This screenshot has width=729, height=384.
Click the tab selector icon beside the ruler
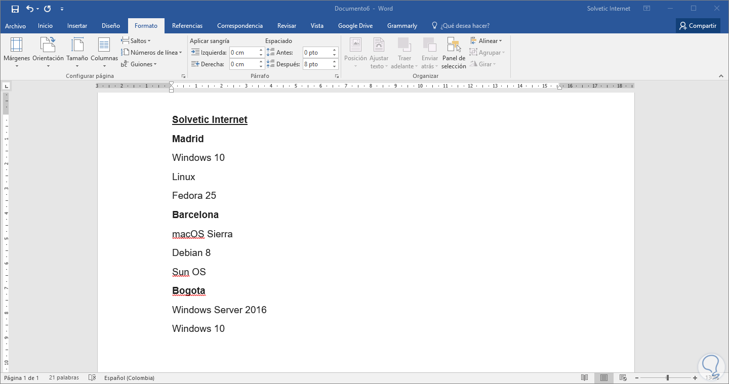tap(6, 86)
